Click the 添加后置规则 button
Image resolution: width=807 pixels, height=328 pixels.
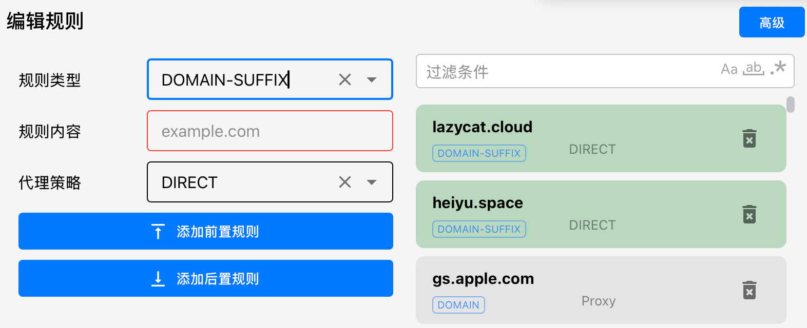pyautogui.click(x=206, y=278)
